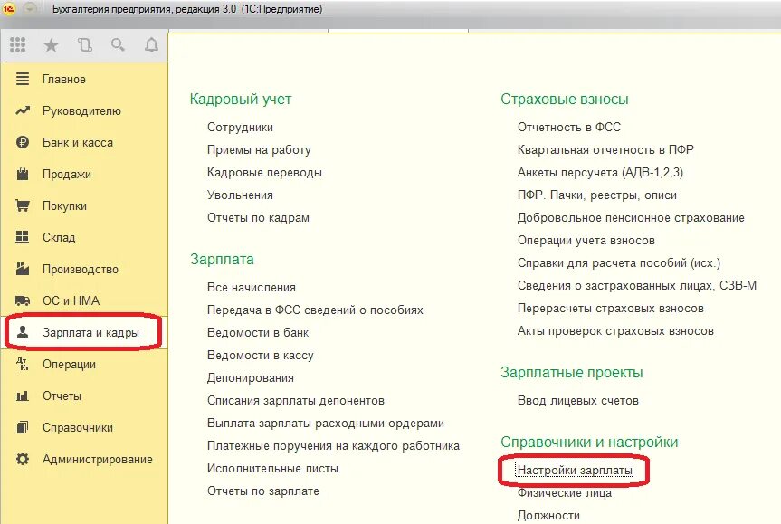The height and width of the screenshot is (524, 781).
Task: Open Операции учета взносов
Action: point(586,241)
